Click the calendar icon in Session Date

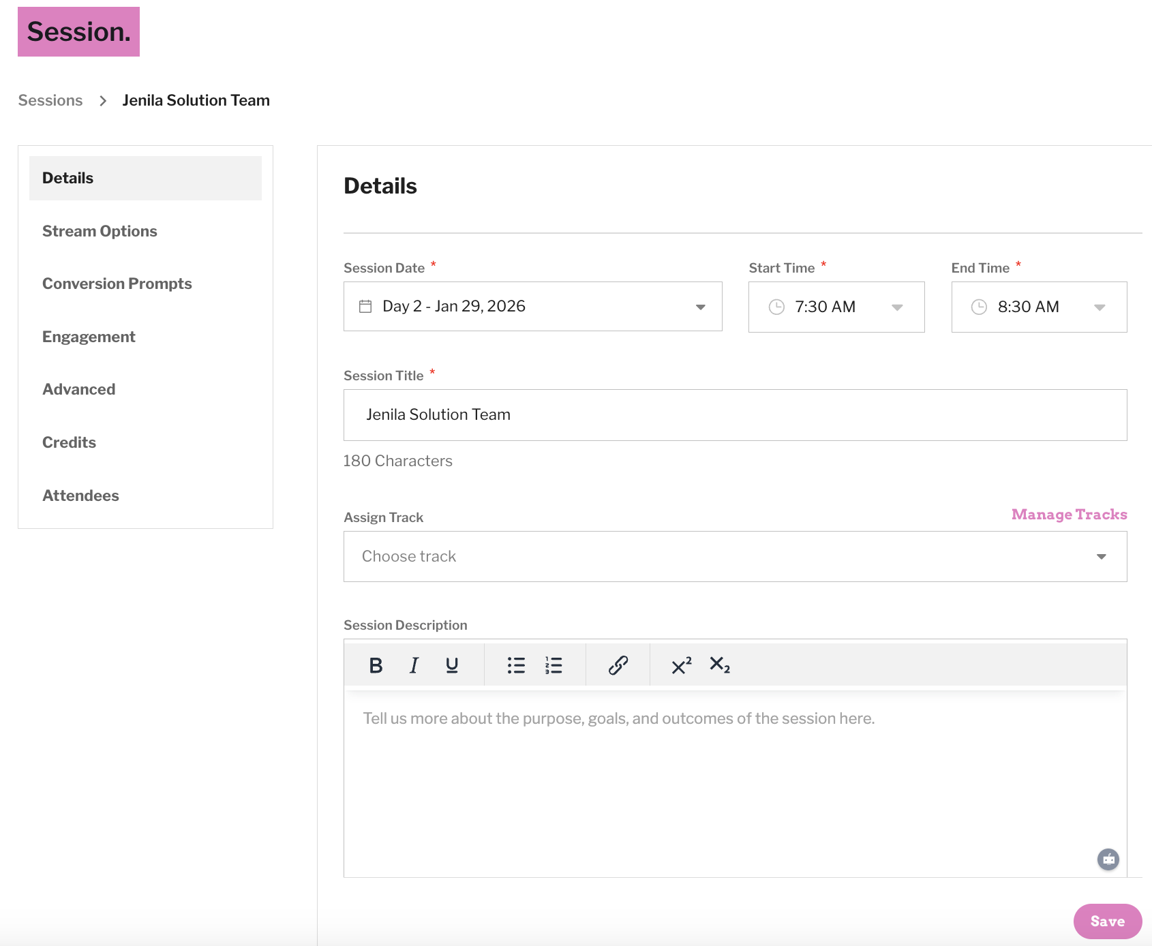tap(365, 307)
